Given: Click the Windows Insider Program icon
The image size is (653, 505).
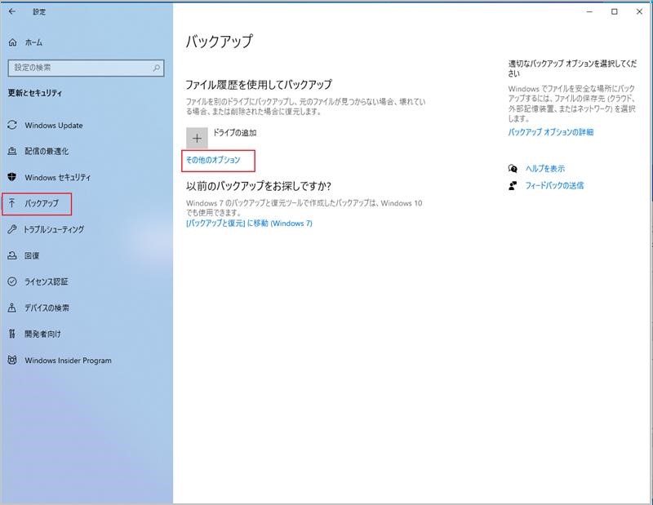Looking at the screenshot, I should pyautogui.click(x=12, y=359).
